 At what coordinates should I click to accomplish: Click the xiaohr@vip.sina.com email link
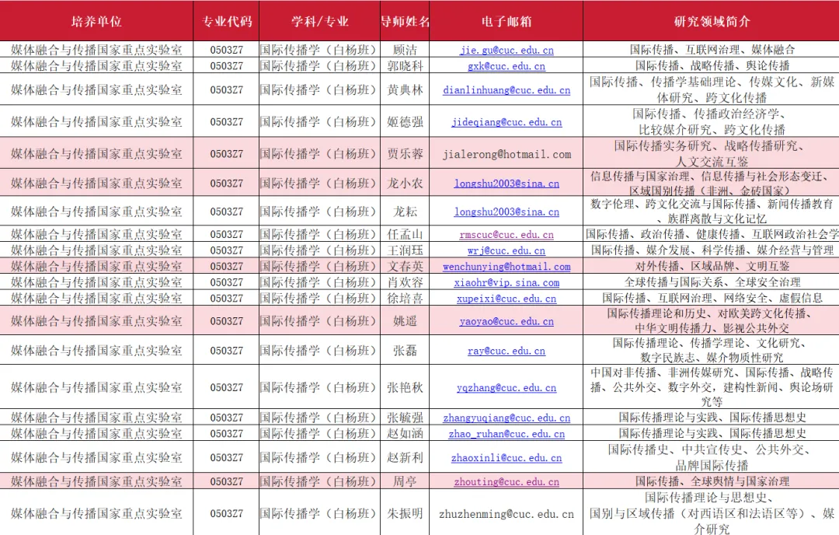[507, 282]
